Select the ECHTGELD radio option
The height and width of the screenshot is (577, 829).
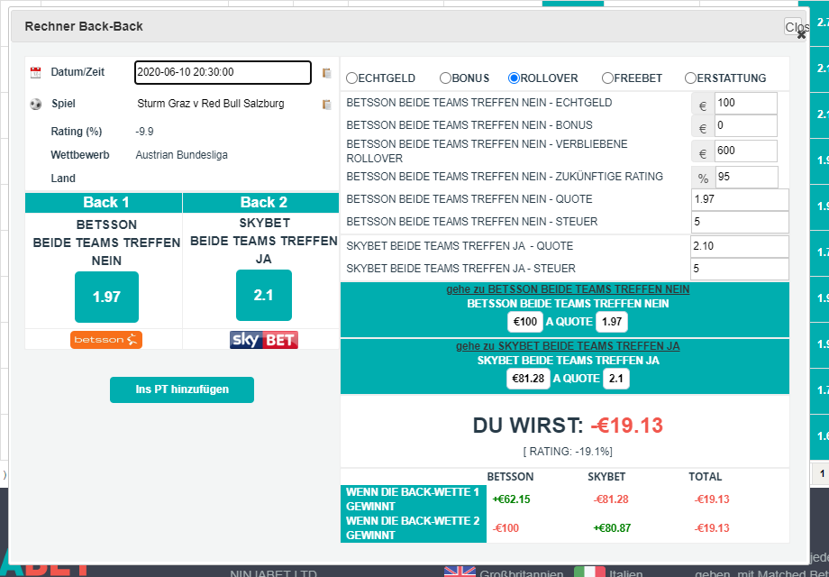(351, 78)
